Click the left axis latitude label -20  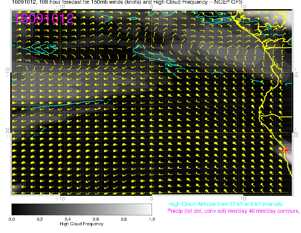point(8,132)
